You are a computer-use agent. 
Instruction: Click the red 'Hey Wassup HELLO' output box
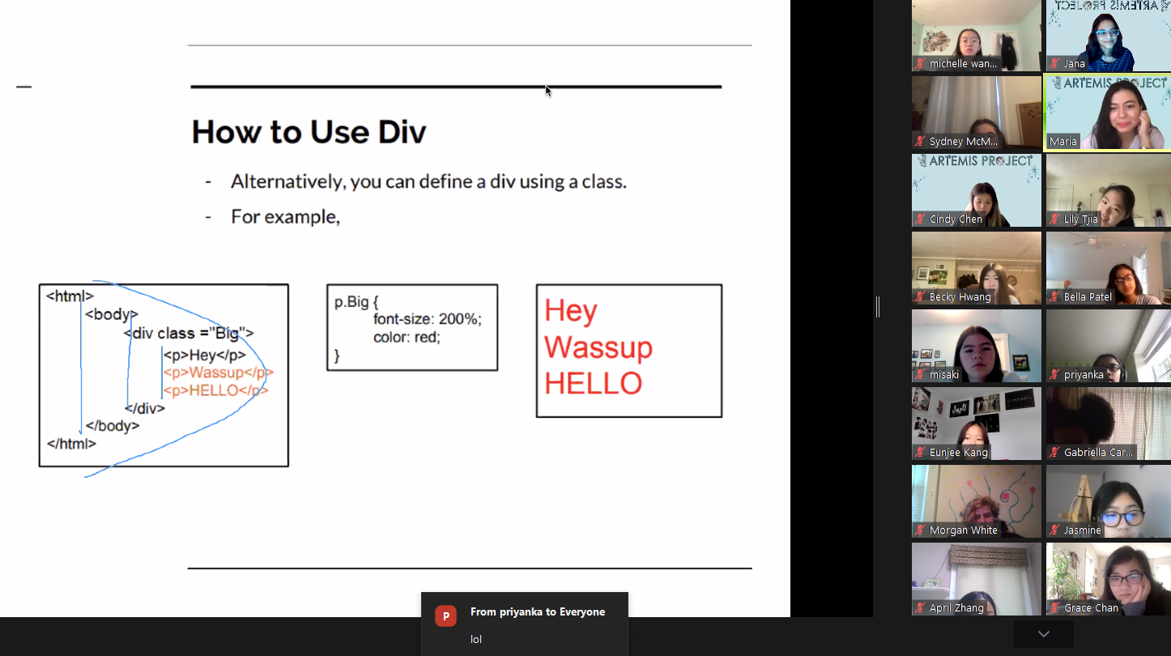(629, 351)
